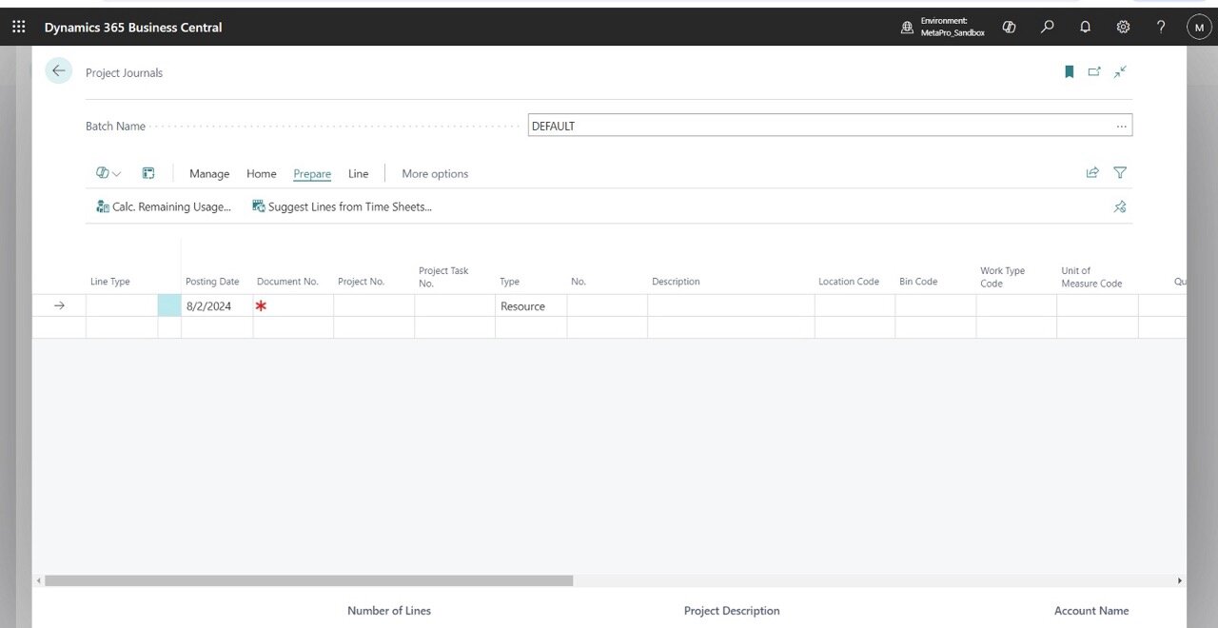Expand the Copilot dropdown in action bar
The height and width of the screenshot is (628, 1218).
108,173
